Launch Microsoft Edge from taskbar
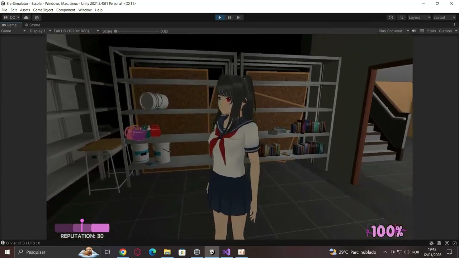459x258 pixels. point(152,252)
